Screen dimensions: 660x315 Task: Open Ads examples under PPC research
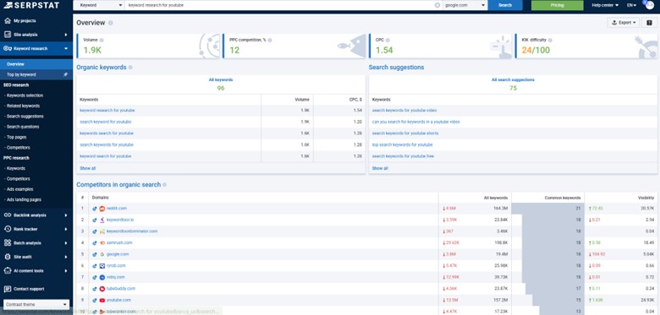pyautogui.click(x=19, y=189)
